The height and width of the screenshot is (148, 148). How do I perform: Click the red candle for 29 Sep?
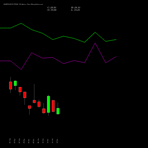pyautogui.click(x=25, y=95)
